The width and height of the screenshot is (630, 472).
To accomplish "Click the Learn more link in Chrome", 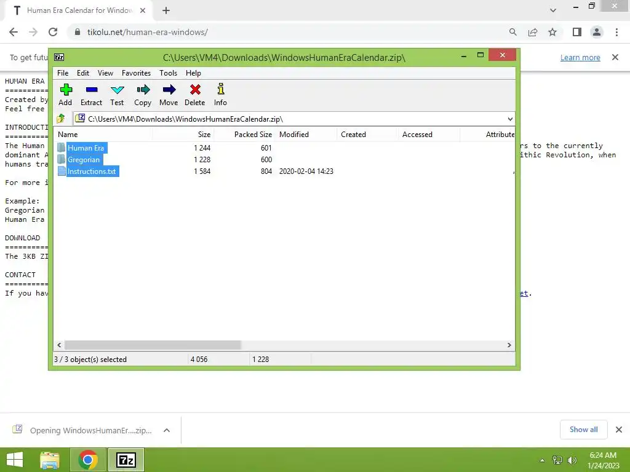I will tap(580, 57).
